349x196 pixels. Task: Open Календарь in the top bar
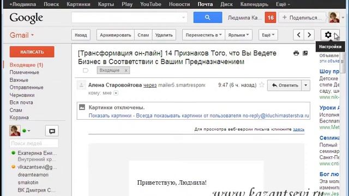click(x=254, y=4)
